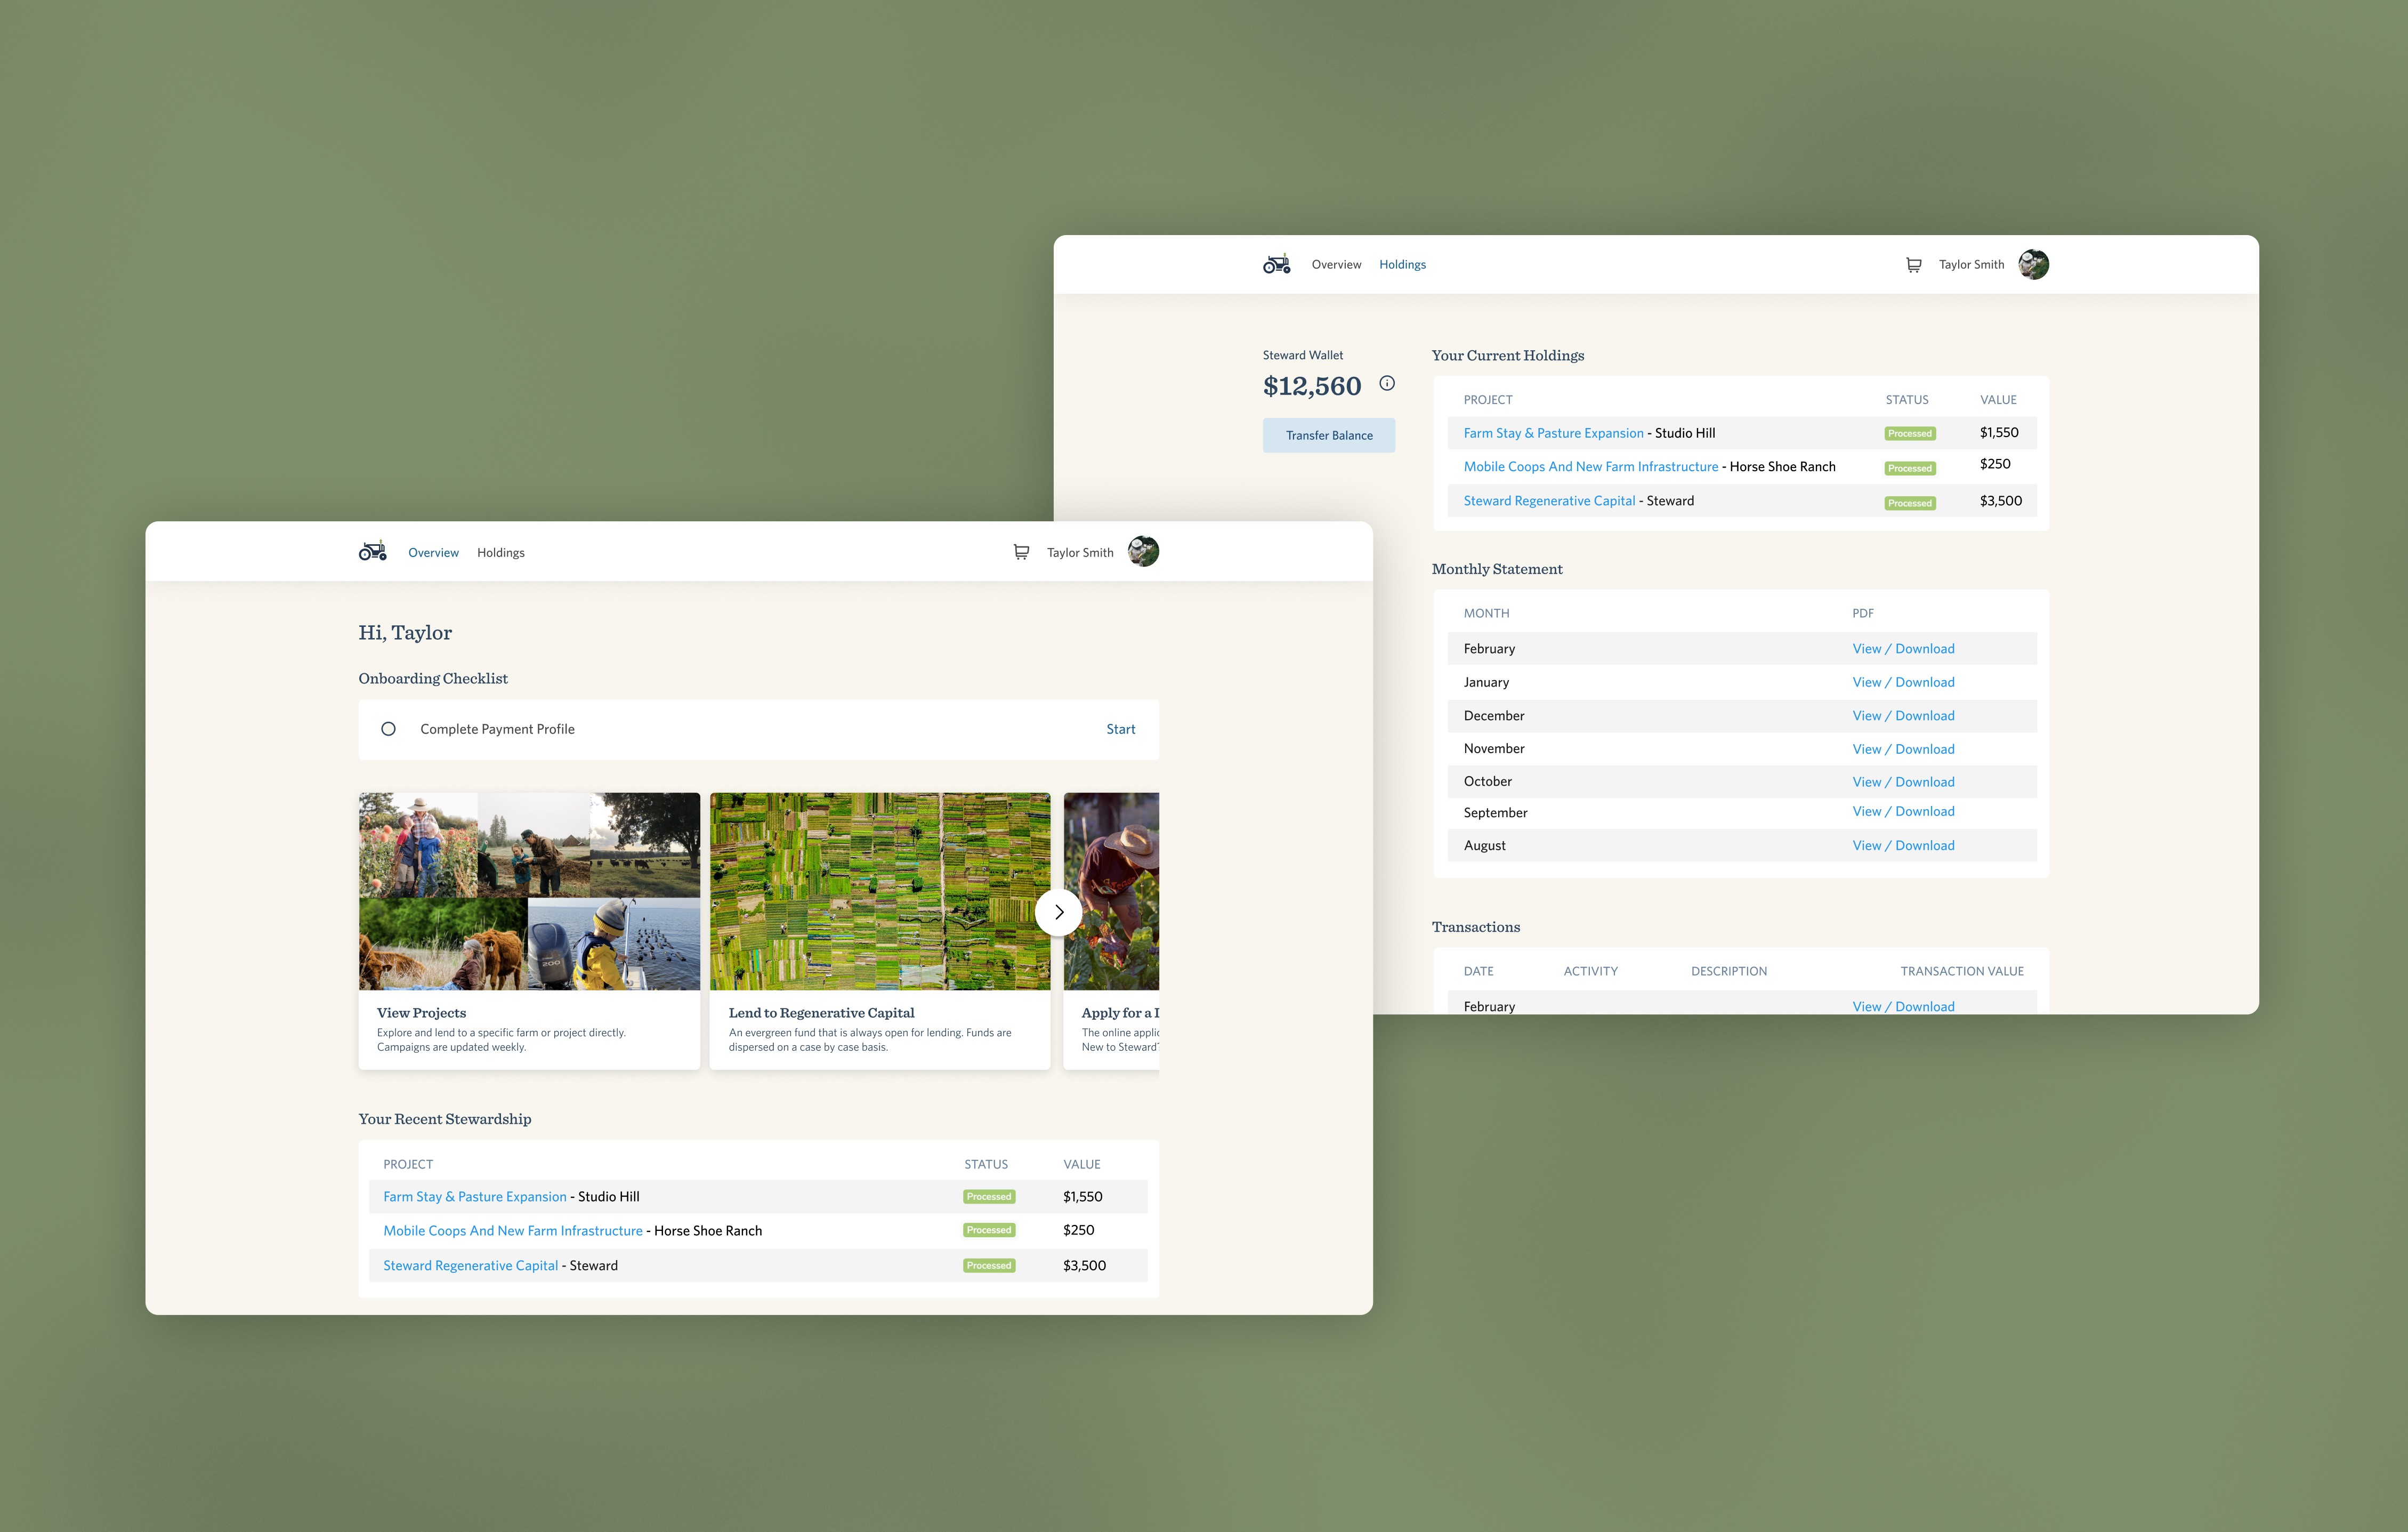Image resolution: width=2408 pixels, height=1532 pixels.
Task: Click Taylor Smith's profile avatar on the Overview page
Action: pyautogui.click(x=1143, y=551)
